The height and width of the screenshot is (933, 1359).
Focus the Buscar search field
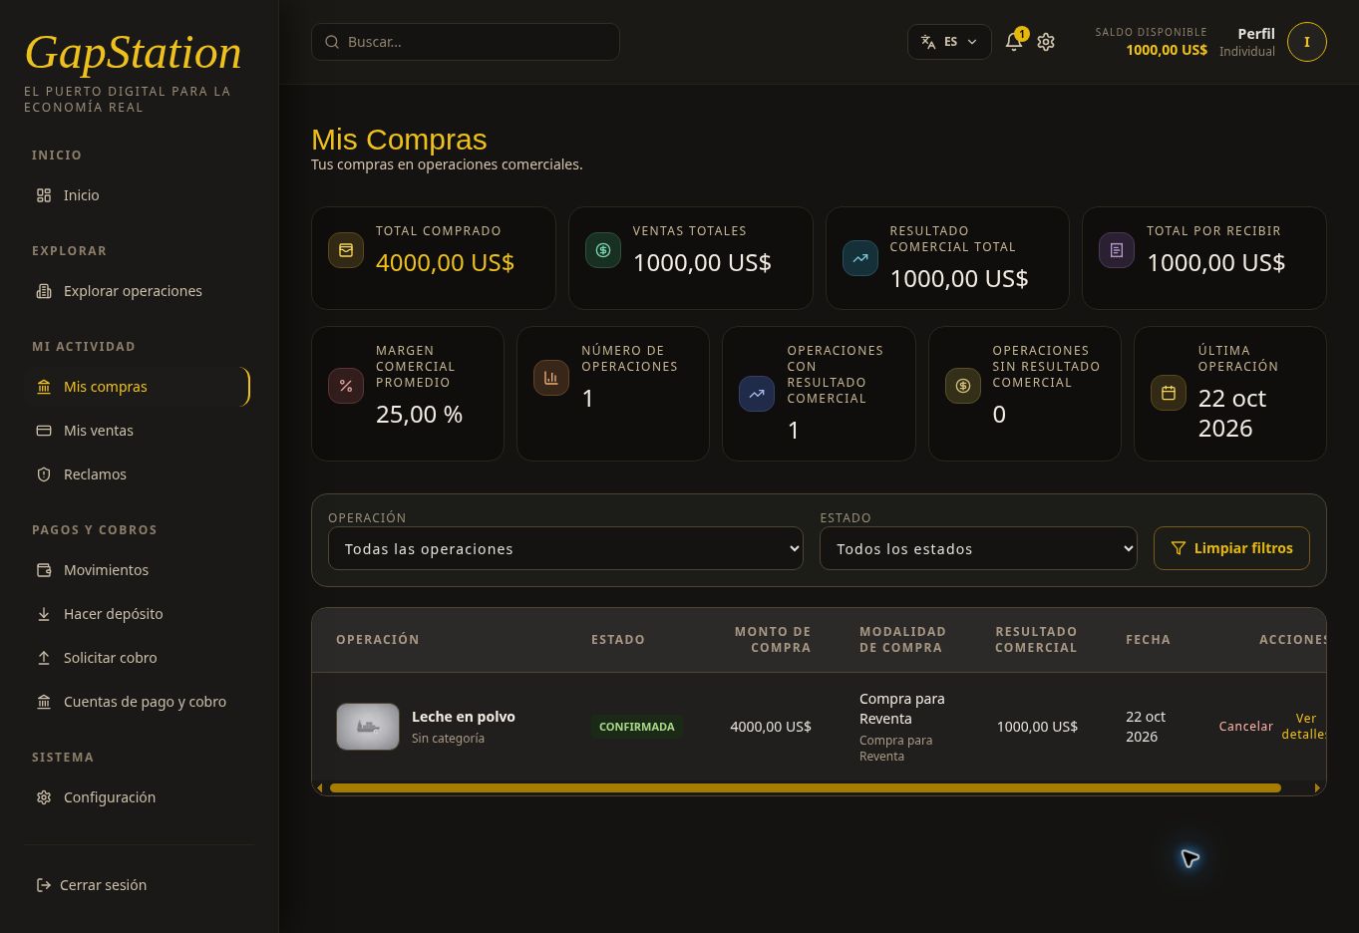(x=466, y=42)
